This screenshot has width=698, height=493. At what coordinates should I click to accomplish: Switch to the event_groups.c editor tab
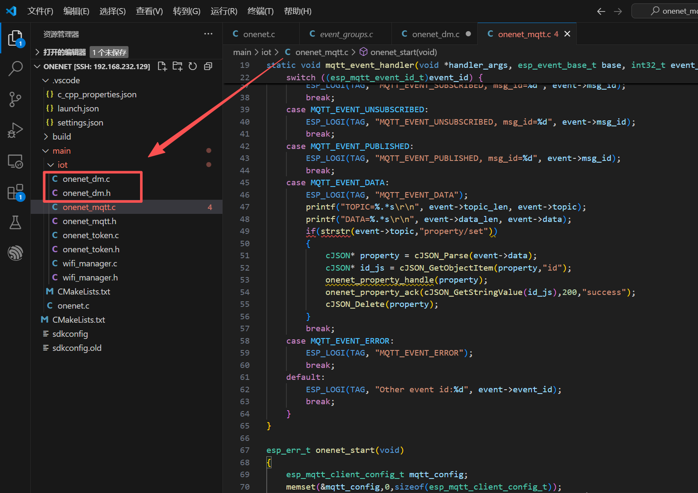pos(345,34)
